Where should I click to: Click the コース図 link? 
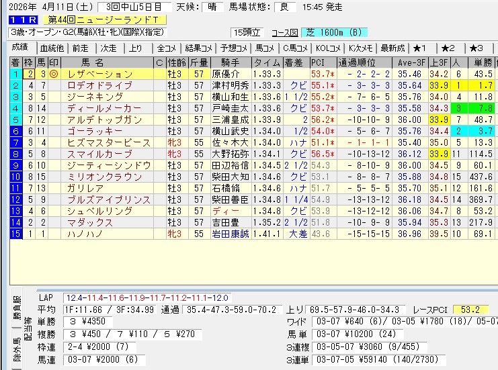pyautogui.click(x=284, y=32)
